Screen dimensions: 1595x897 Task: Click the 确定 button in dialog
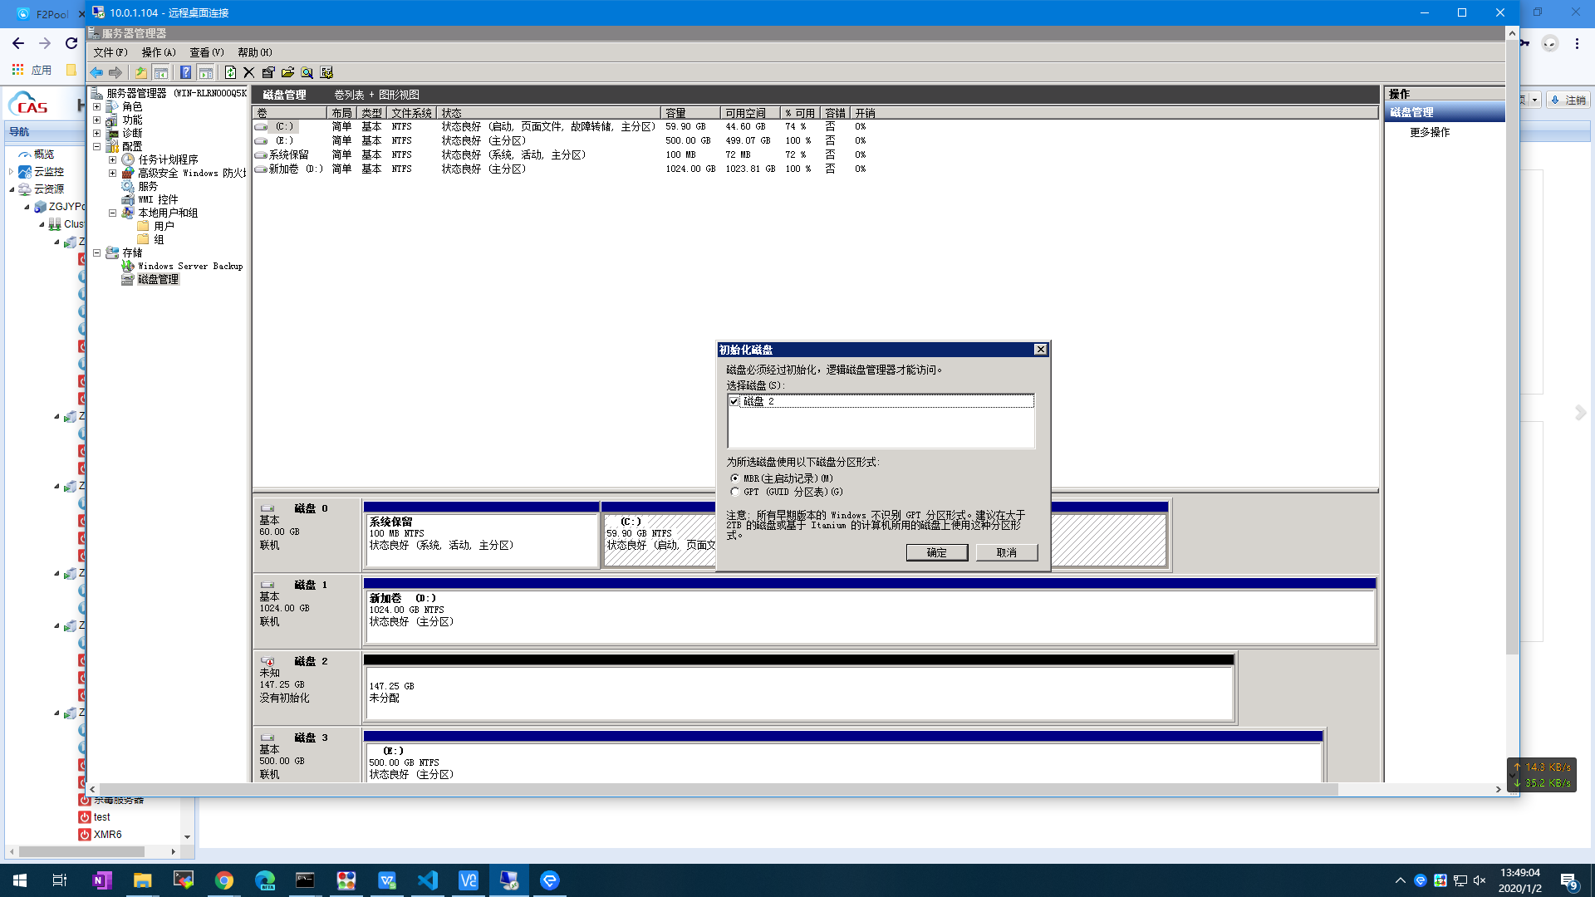936,553
